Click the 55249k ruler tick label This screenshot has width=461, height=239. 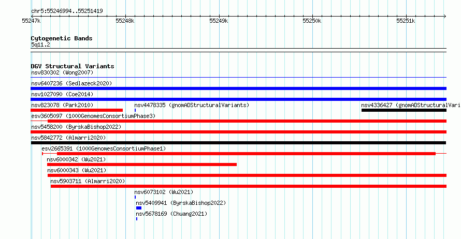(x=219, y=21)
